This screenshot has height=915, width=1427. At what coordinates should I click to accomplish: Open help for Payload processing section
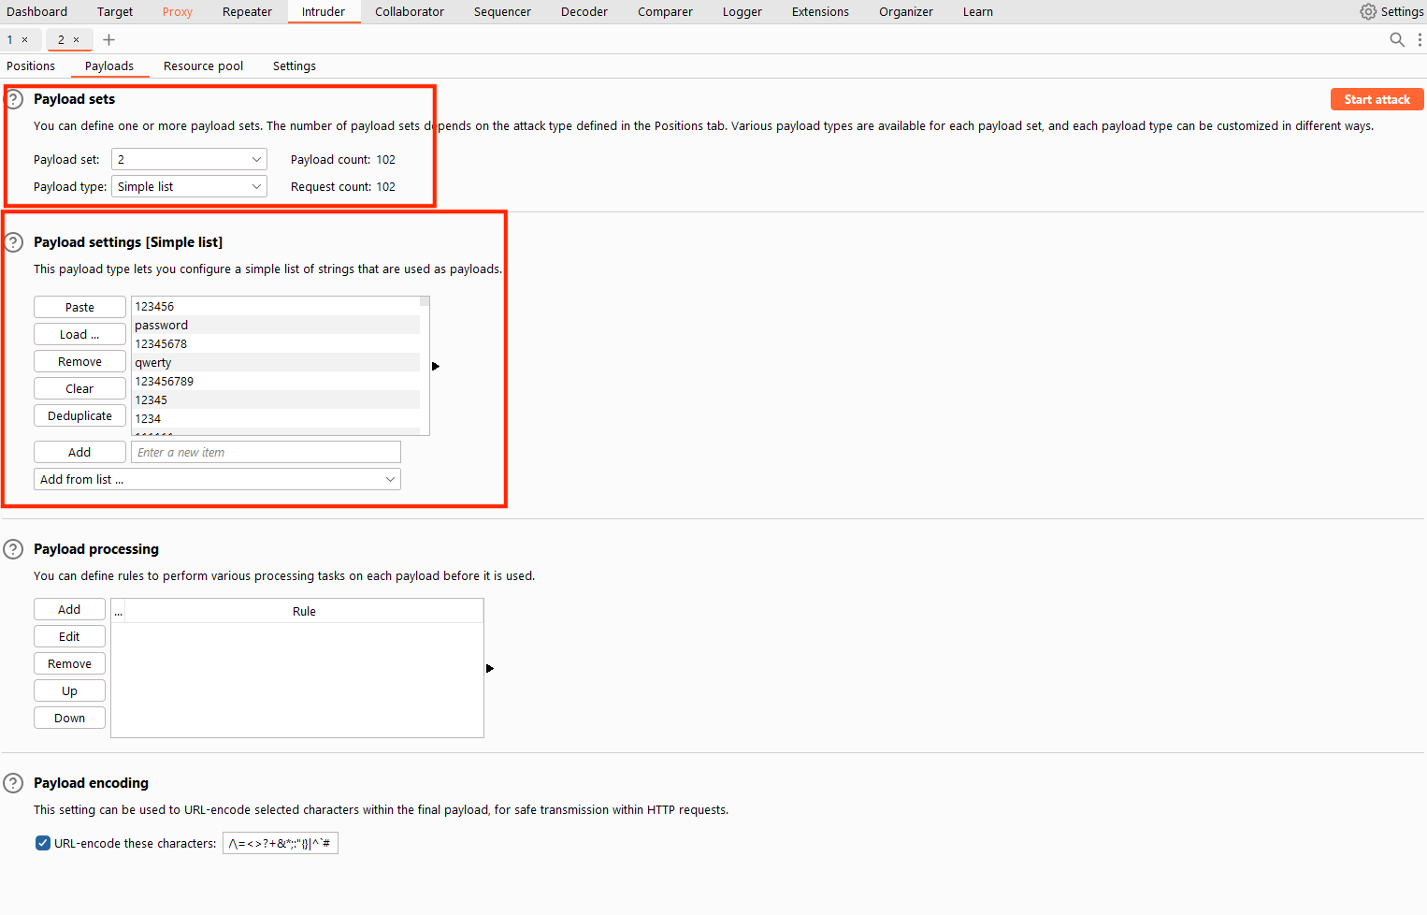tap(13, 548)
